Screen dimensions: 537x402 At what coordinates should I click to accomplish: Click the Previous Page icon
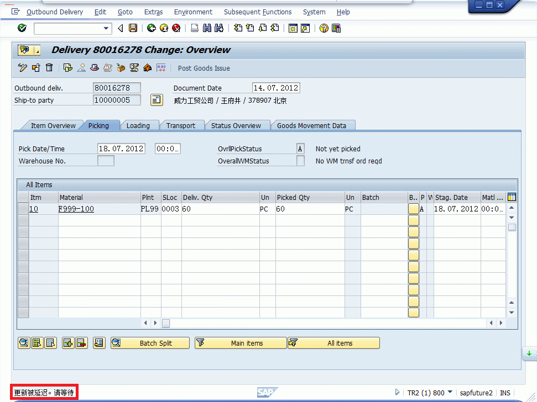(x=250, y=28)
